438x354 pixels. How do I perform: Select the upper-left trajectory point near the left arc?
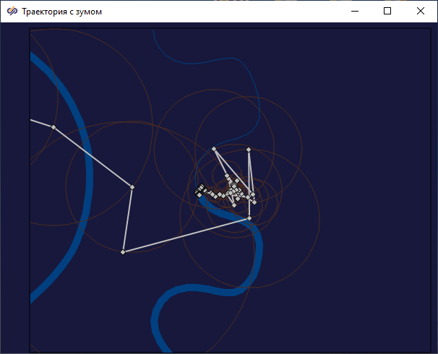pos(53,127)
